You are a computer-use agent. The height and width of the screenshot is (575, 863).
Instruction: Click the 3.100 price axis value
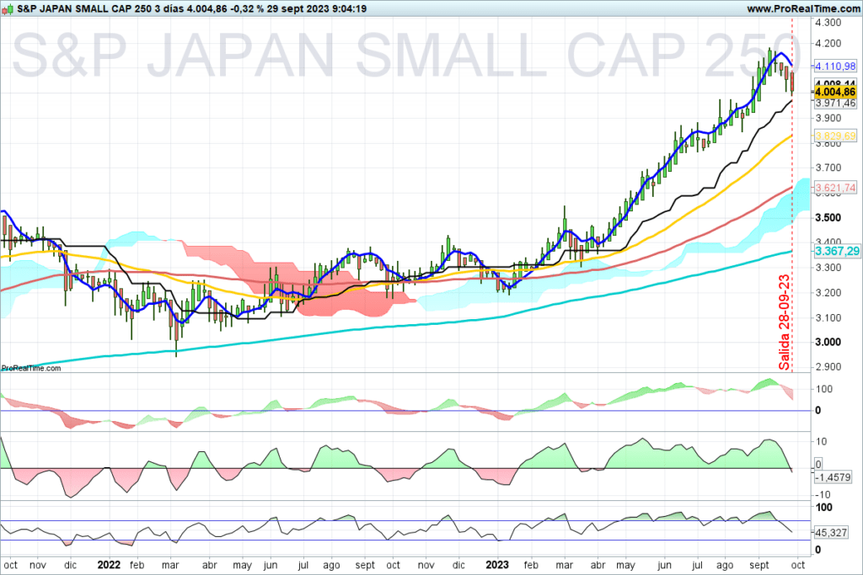click(828, 317)
